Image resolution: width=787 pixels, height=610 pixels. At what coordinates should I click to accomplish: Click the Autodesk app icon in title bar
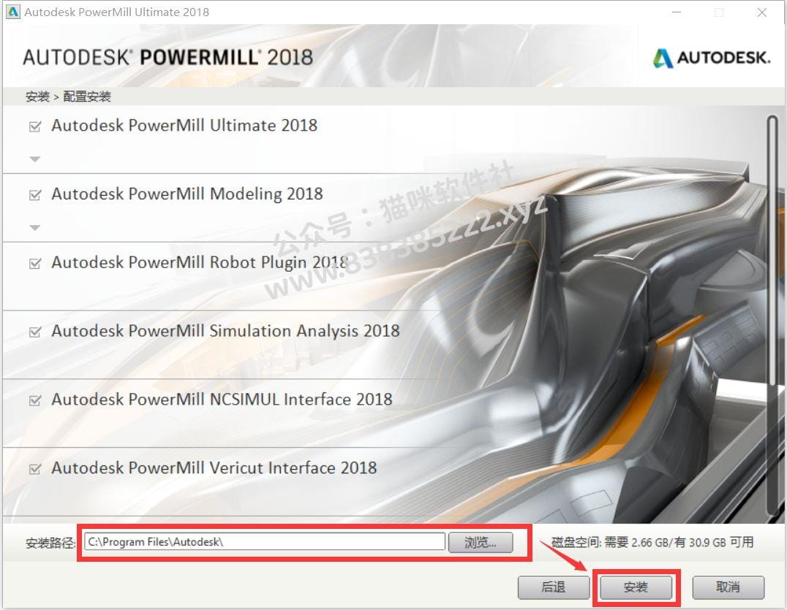tap(12, 12)
